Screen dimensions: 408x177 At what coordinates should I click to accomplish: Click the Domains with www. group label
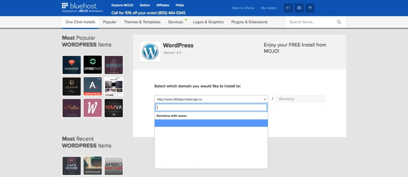coord(172,116)
